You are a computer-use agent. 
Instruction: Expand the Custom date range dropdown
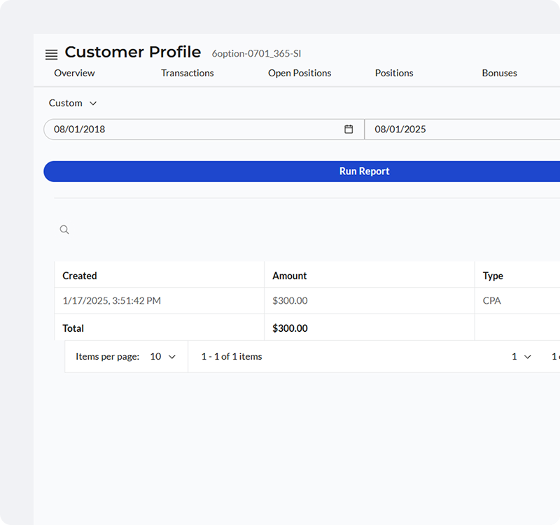(73, 103)
